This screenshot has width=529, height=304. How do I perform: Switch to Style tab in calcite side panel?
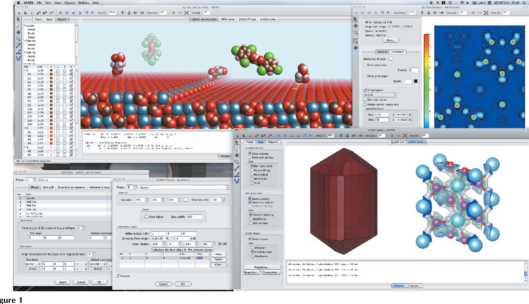click(x=49, y=19)
